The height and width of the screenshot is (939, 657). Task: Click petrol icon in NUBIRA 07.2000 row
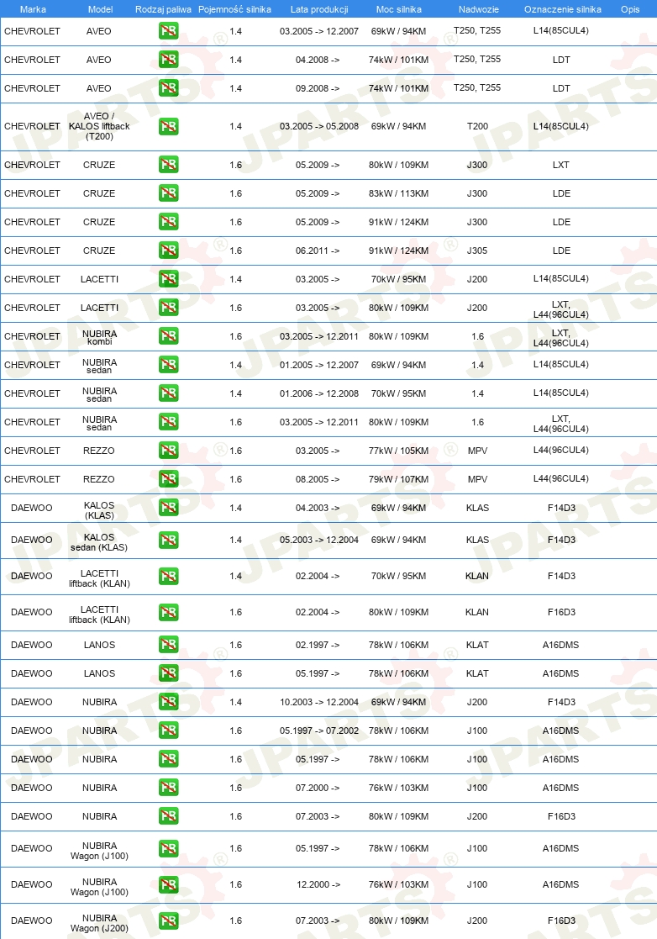(169, 788)
